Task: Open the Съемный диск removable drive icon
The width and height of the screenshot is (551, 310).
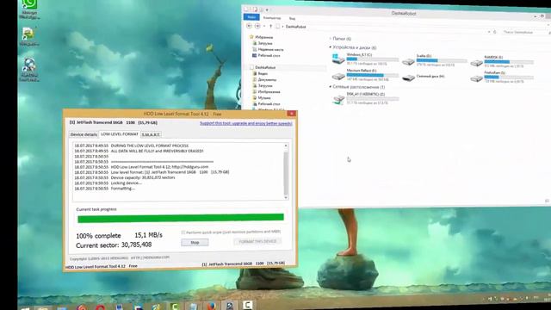Action: [x=408, y=77]
